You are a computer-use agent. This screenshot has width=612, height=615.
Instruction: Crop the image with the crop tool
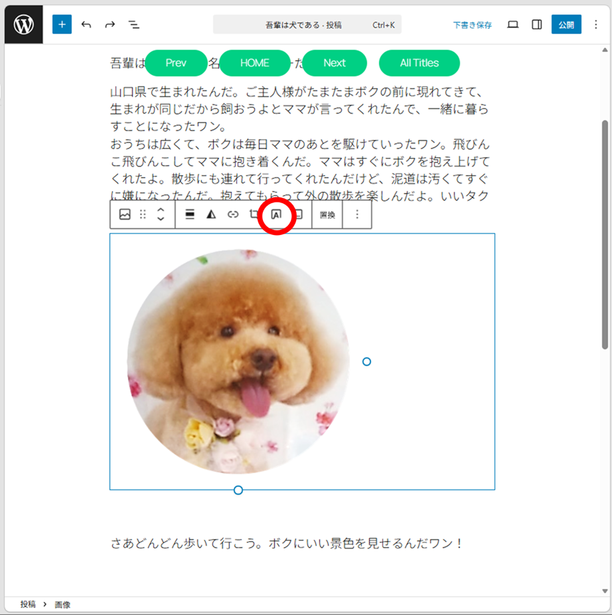tap(254, 215)
